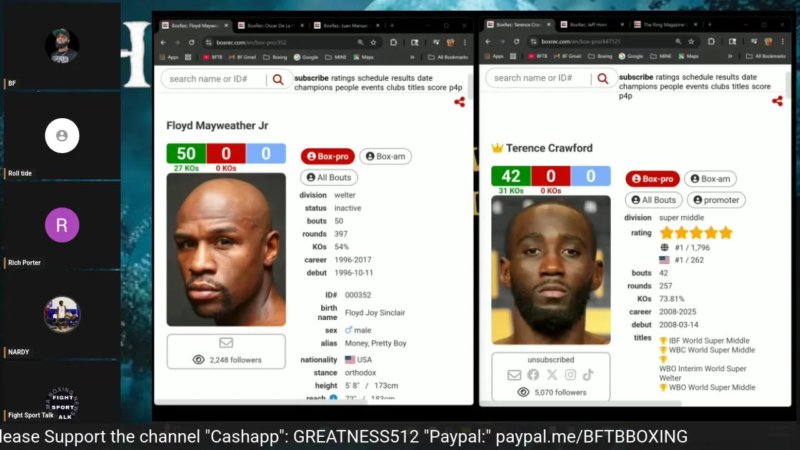Open the MINE bookmarks folder in the right browser
Screen dimensions: 800x450
point(661,56)
